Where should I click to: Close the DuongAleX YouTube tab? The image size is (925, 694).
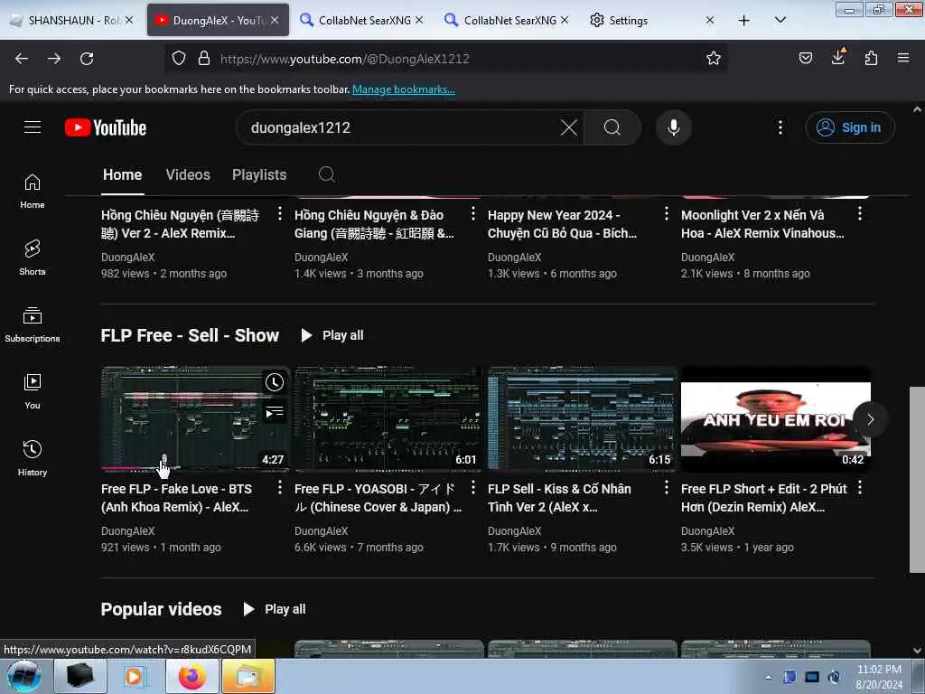[x=275, y=20]
